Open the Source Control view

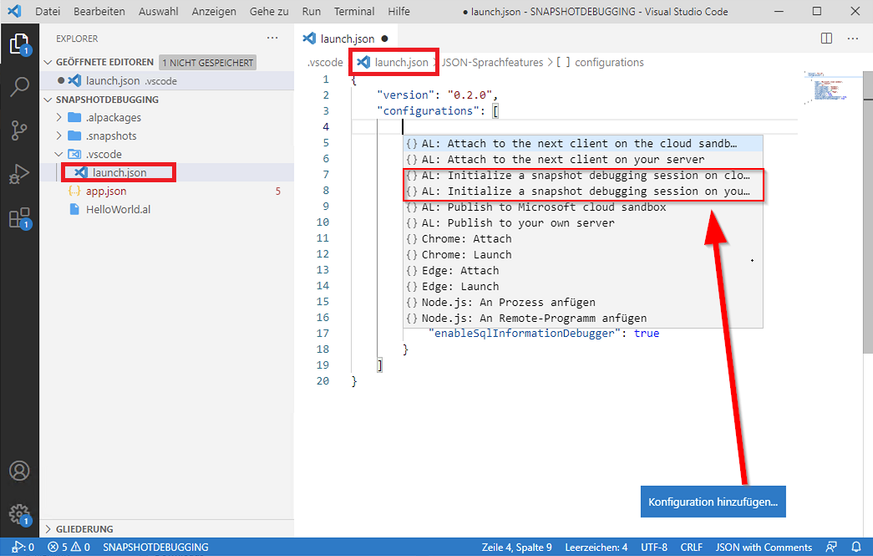tap(19, 130)
